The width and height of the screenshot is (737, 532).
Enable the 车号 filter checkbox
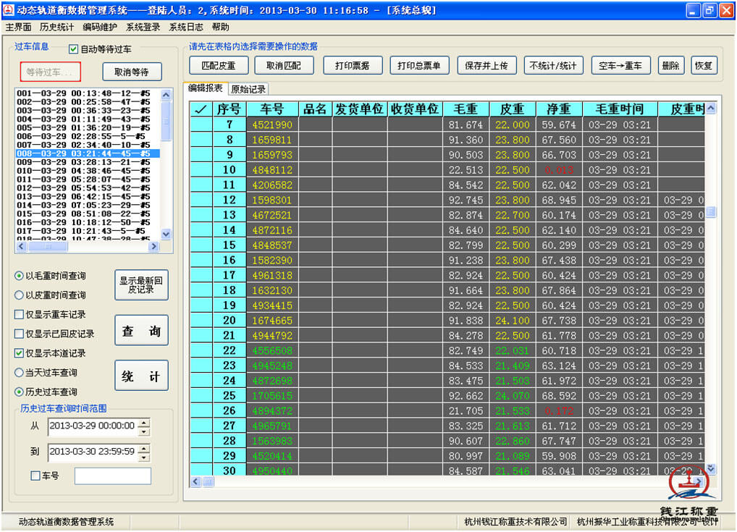point(35,476)
